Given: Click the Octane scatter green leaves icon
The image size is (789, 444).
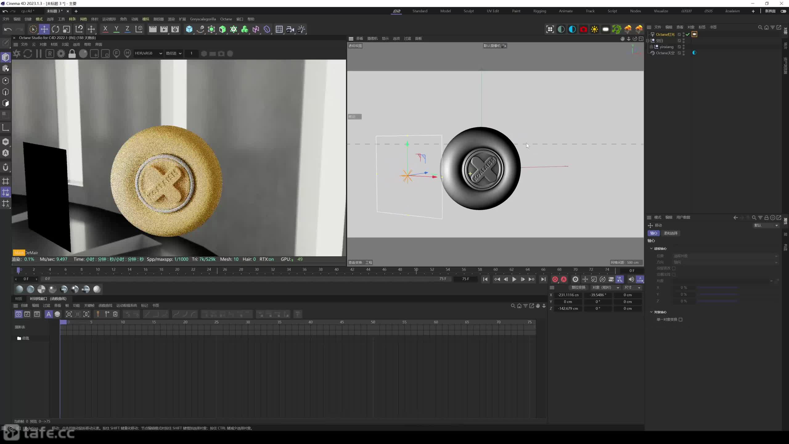Looking at the screenshot, I should [617, 29].
